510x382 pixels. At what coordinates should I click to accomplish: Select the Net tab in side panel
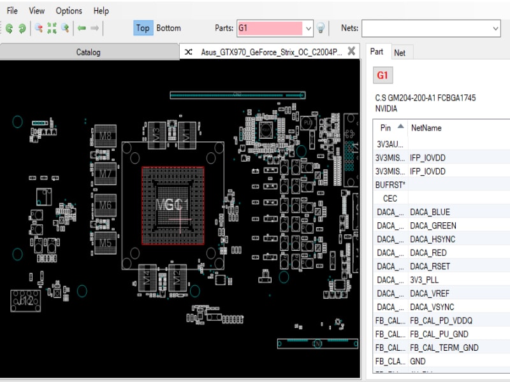click(x=400, y=53)
